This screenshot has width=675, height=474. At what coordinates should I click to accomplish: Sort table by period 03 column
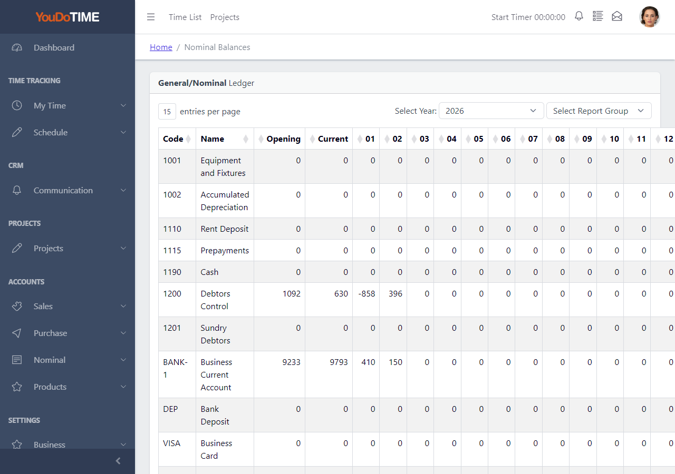[x=420, y=139]
